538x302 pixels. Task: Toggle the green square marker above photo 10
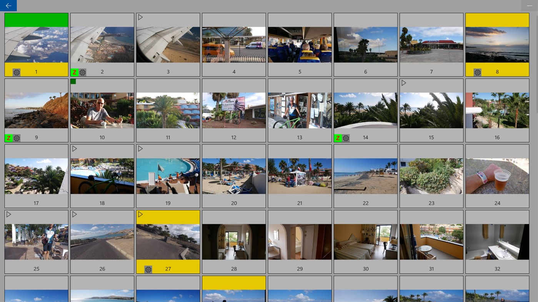72,81
